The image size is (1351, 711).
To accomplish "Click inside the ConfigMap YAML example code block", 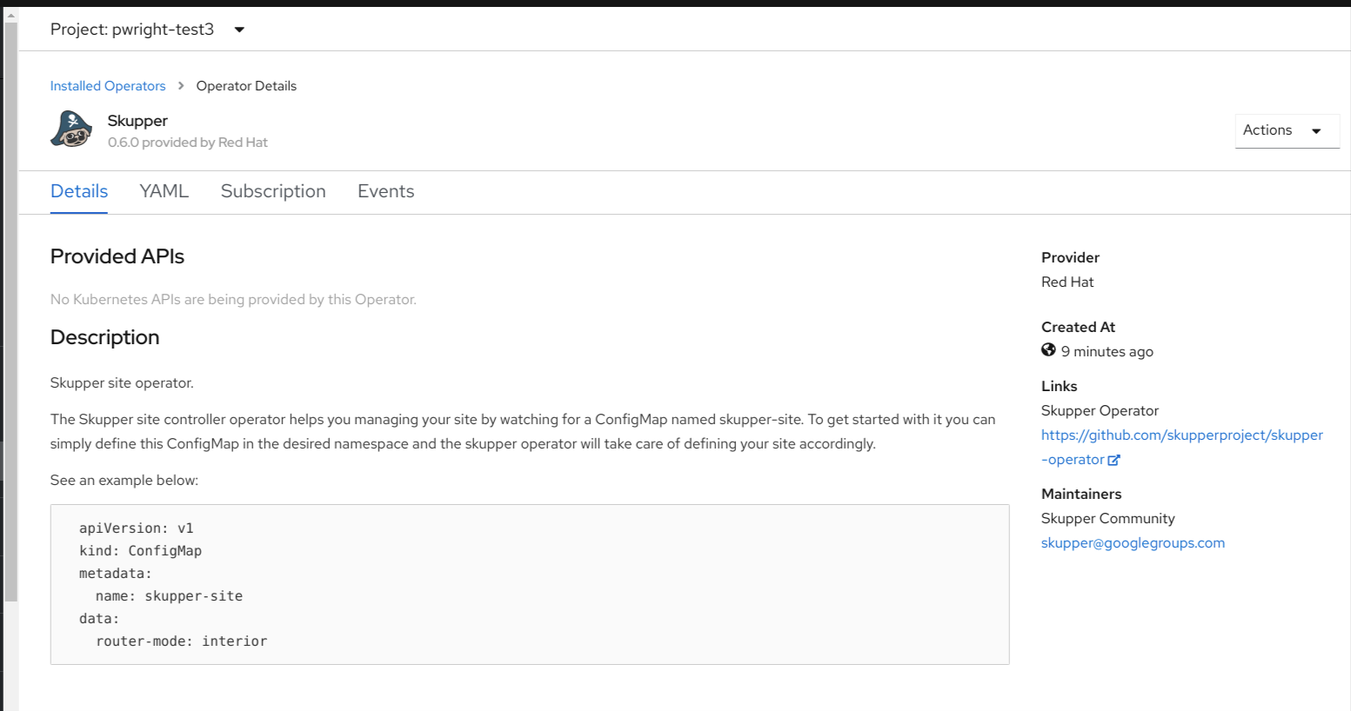I will point(529,584).
